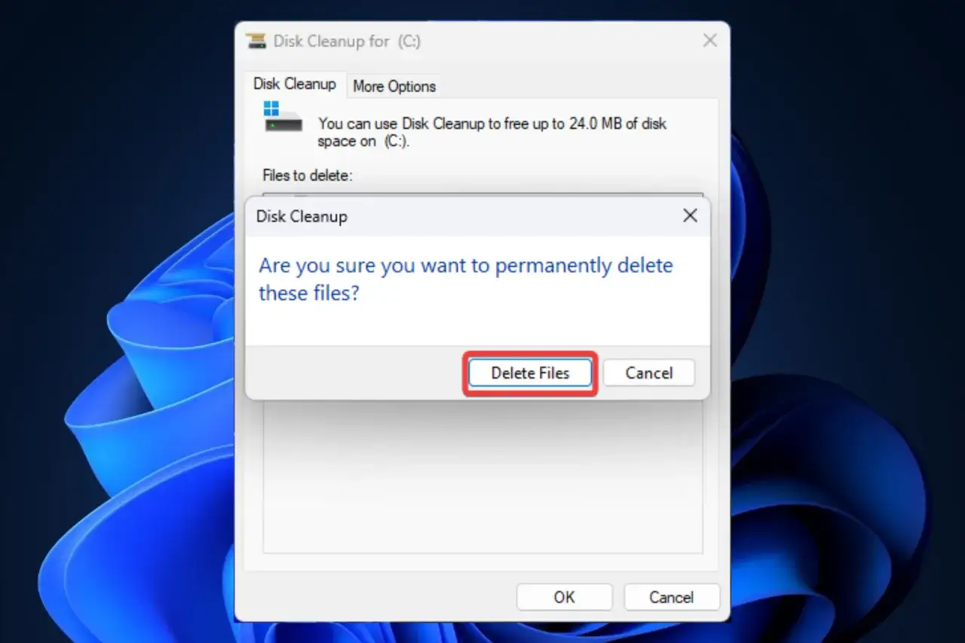
Task: Select the Disk Cleanup tab
Action: (295, 84)
